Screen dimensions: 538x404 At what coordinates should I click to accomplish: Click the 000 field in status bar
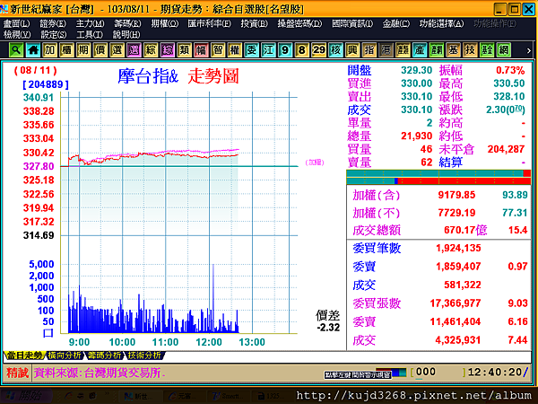425,372
